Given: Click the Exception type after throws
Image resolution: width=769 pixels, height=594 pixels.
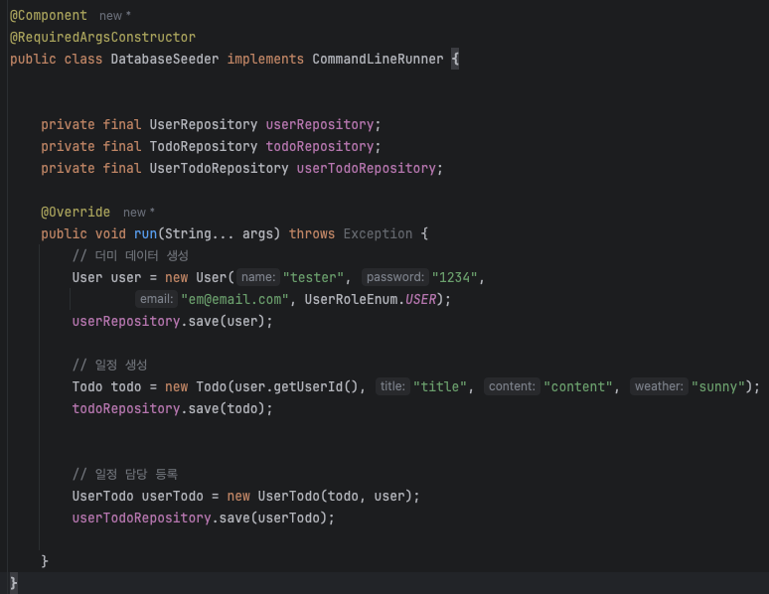Looking at the screenshot, I should [x=378, y=234].
